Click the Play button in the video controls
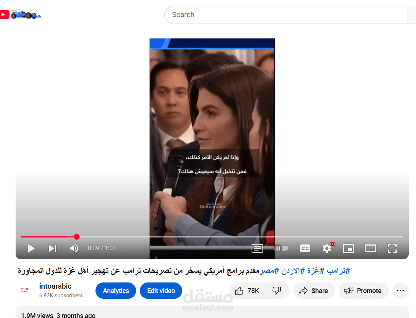 point(31,248)
